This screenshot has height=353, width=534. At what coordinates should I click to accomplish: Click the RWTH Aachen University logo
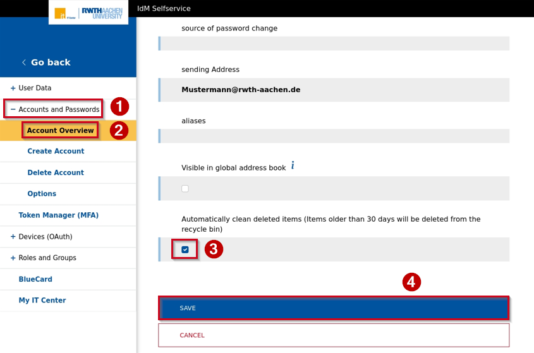102,13
